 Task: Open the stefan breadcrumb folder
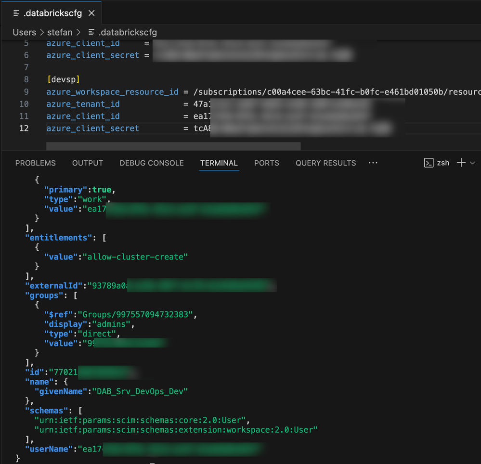59,32
